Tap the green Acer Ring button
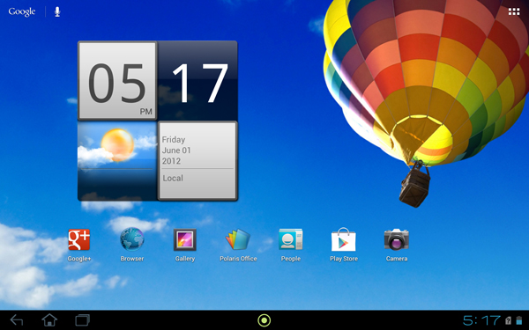Screen dimensions: 529x330 point(264,320)
